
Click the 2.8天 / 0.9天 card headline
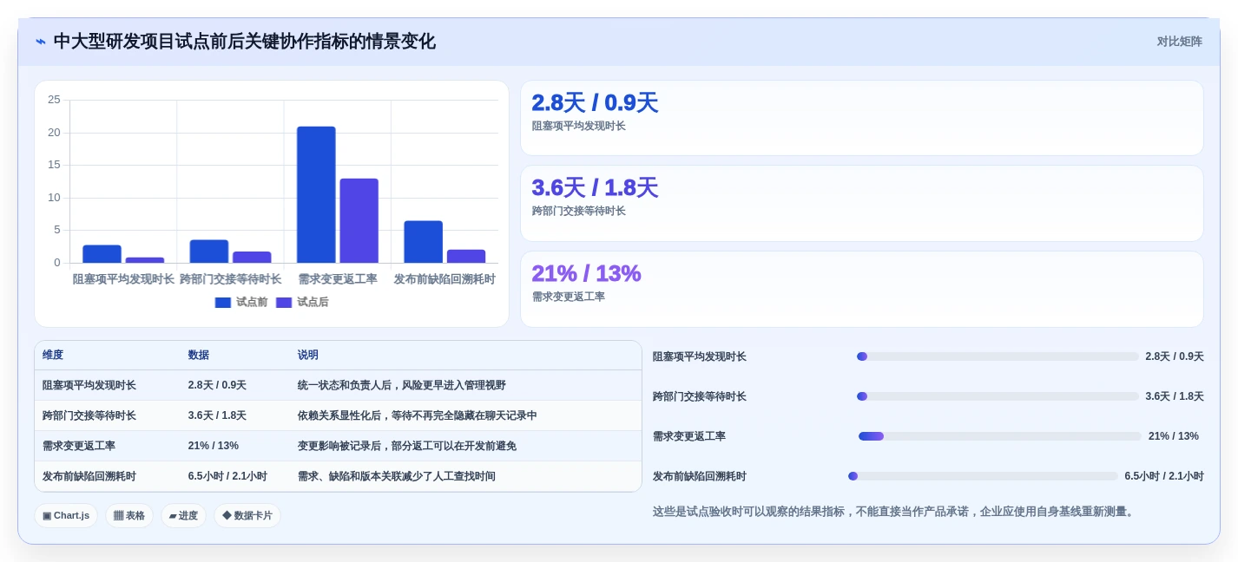[595, 102]
